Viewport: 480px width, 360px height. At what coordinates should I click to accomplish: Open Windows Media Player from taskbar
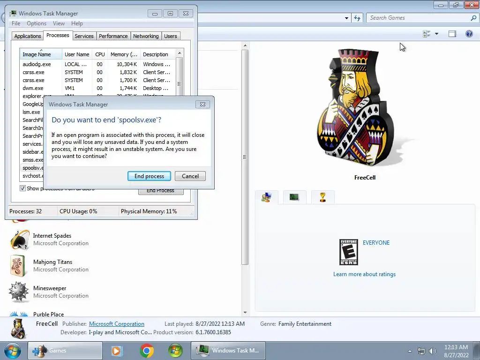point(117,351)
